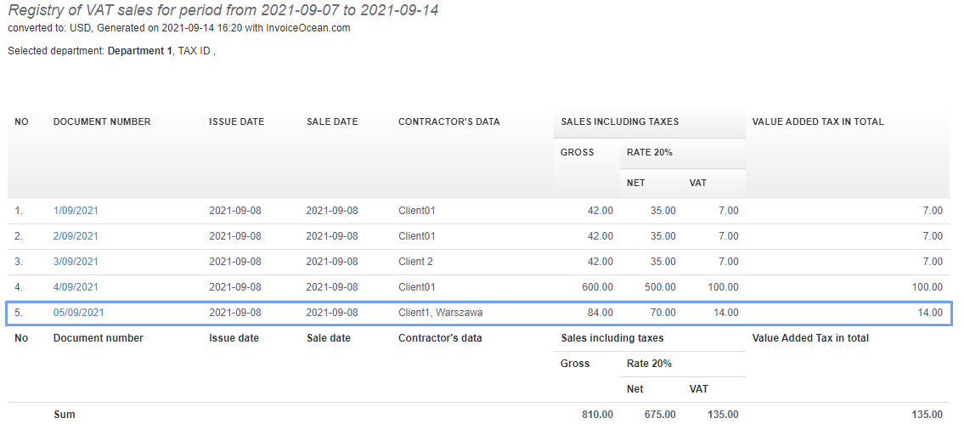Click Value Added Tax In Total top header

pos(818,122)
